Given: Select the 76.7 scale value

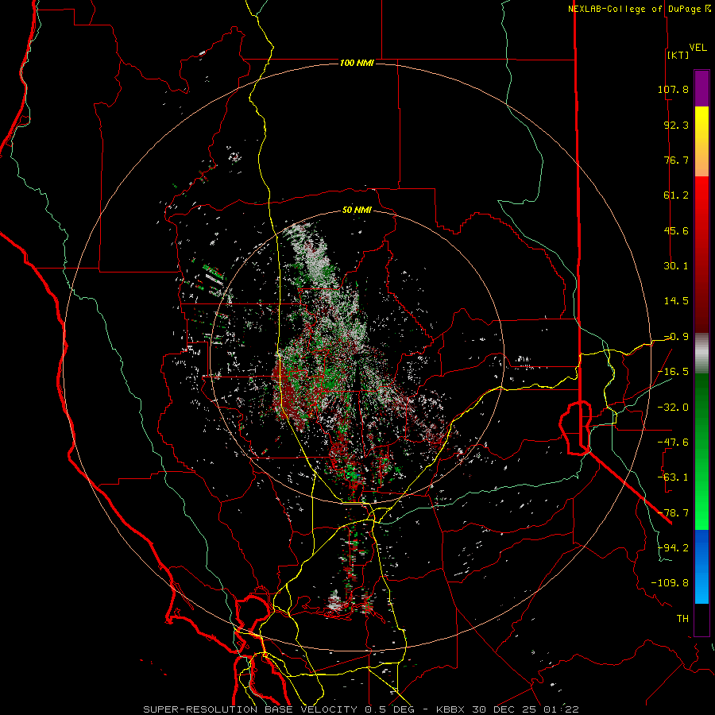Looking at the screenshot, I should point(676,160).
